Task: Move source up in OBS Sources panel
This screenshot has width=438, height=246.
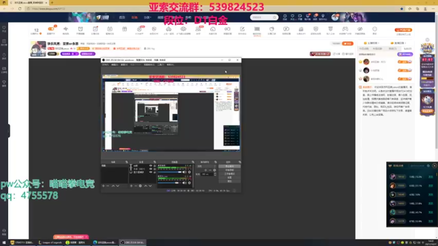Action: pos(146,186)
